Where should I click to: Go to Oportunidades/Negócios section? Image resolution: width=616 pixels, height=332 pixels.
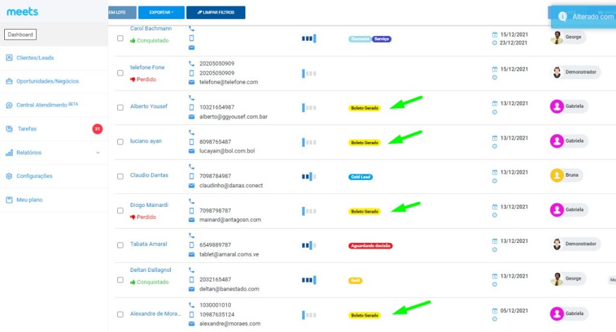[x=48, y=81]
